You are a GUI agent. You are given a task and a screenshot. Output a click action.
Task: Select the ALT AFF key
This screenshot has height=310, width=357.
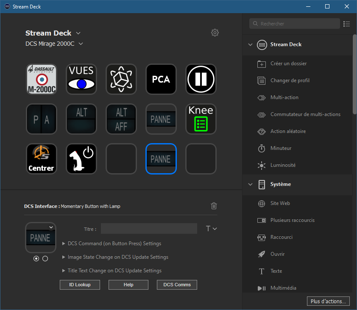point(121,119)
